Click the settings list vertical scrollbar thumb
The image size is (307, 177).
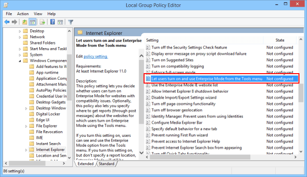[301, 93]
